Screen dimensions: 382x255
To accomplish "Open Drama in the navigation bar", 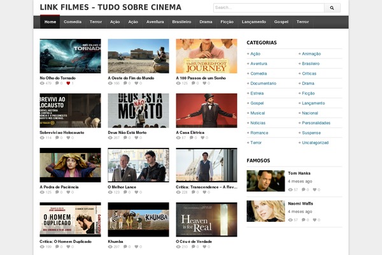I will (x=206, y=22).
